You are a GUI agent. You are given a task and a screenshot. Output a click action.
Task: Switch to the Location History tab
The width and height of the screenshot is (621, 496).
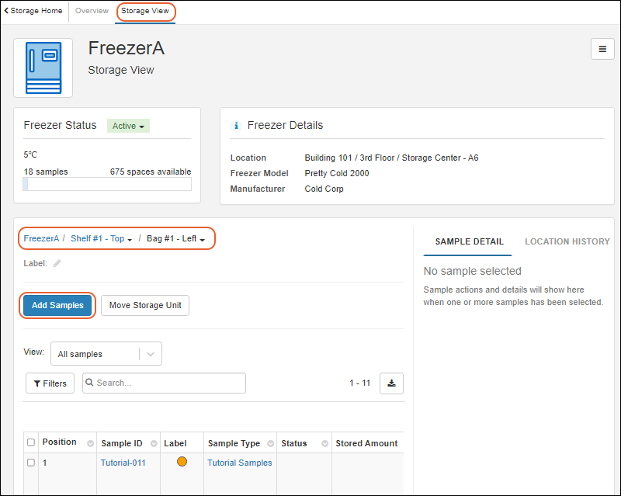point(567,241)
